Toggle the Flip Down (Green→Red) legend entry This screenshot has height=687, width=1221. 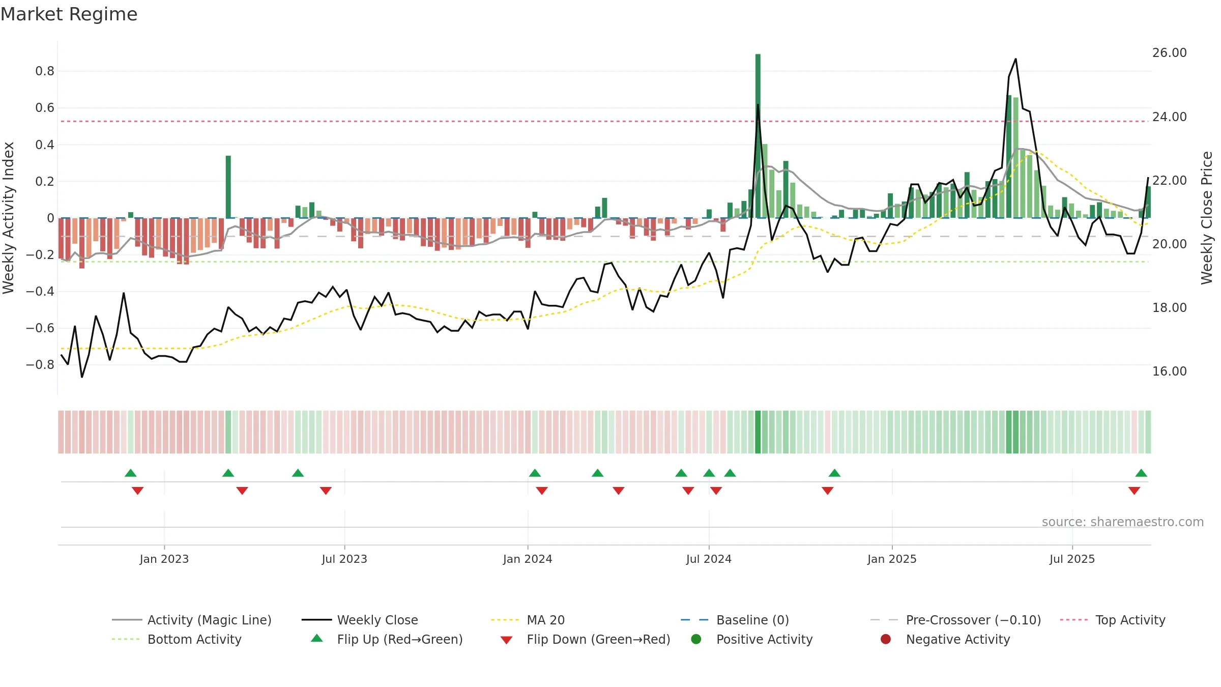pos(585,639)
